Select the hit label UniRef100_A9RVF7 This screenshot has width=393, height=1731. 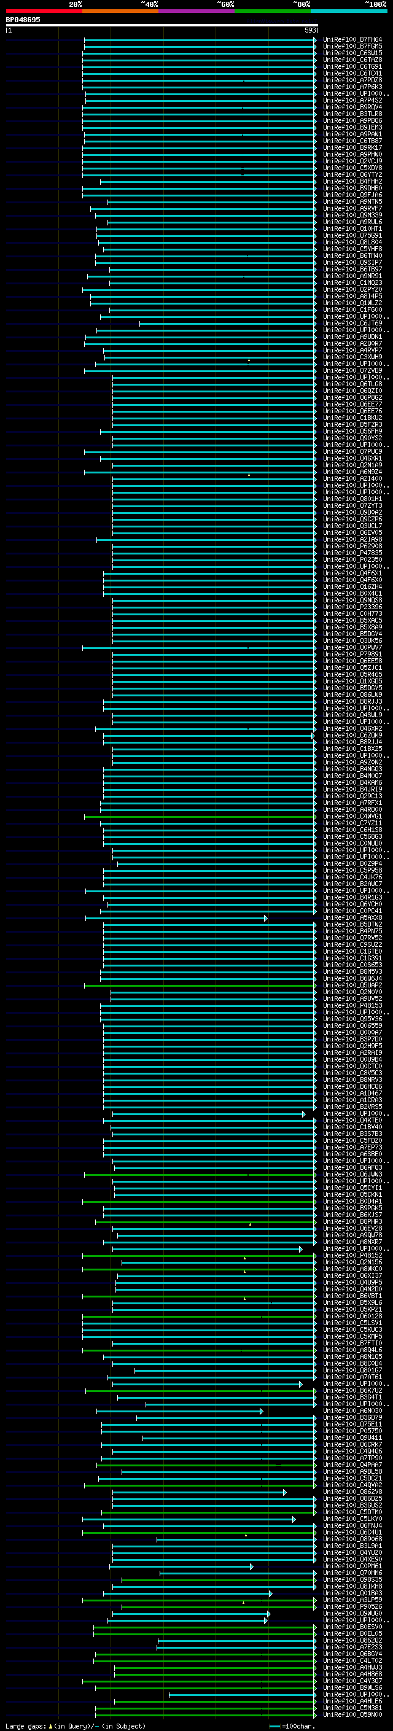coord(352,208)
